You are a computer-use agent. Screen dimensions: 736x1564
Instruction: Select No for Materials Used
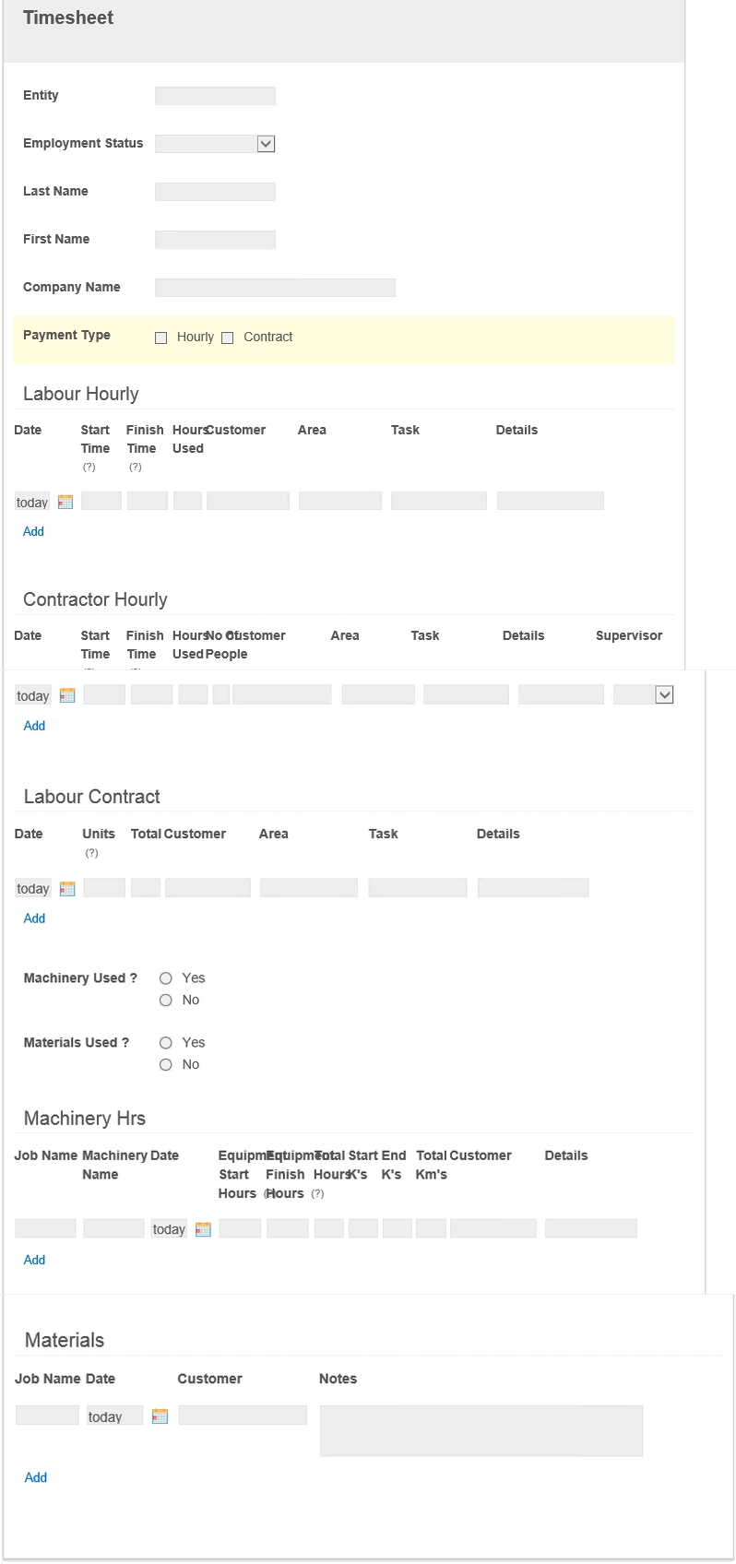click(x=166, y=1065)
